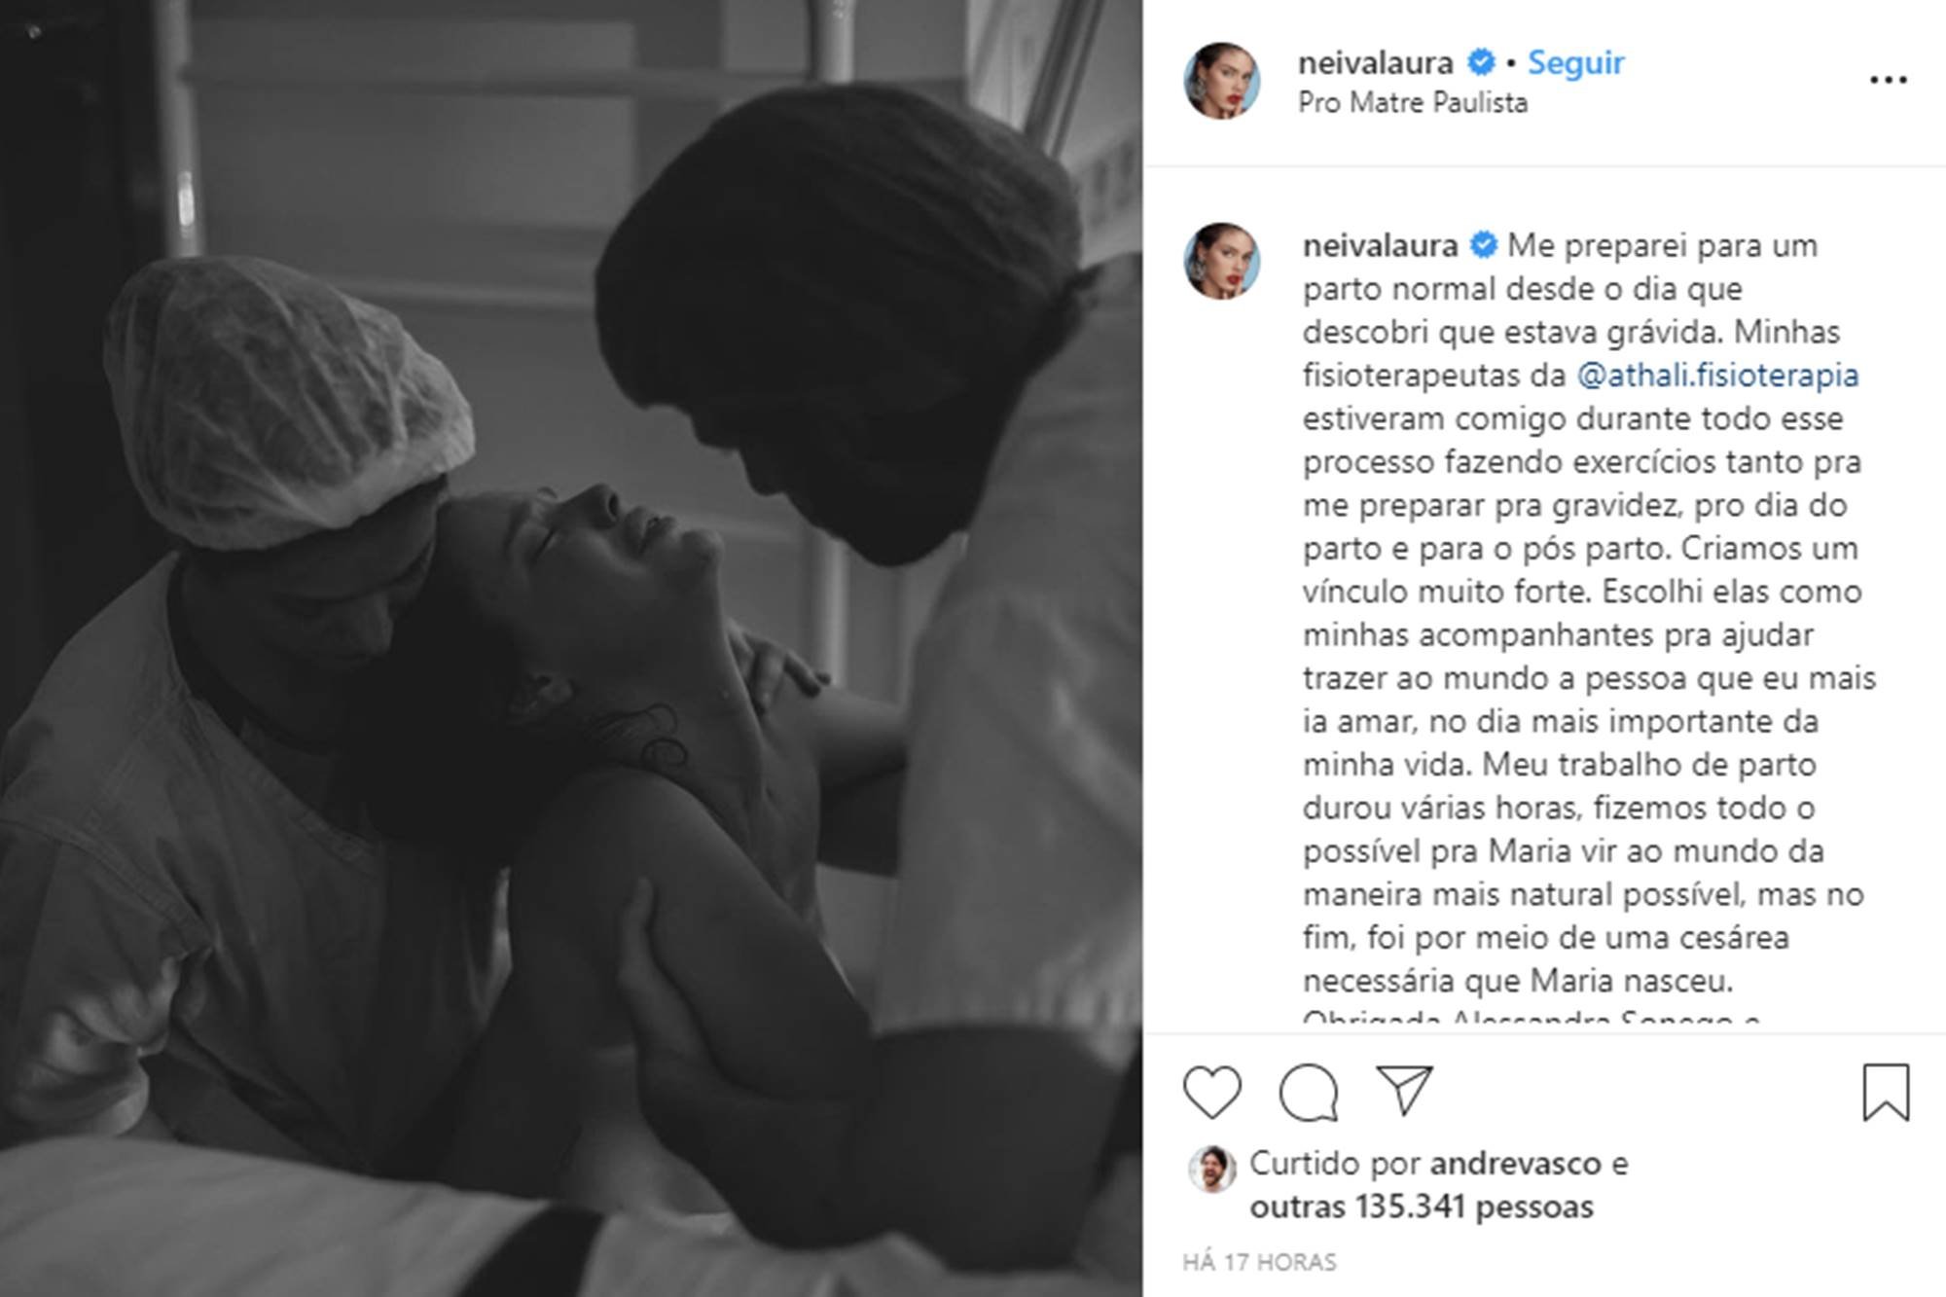
Task: Open neivalaura avatar beside the caption
Action: click(1222, 261)
